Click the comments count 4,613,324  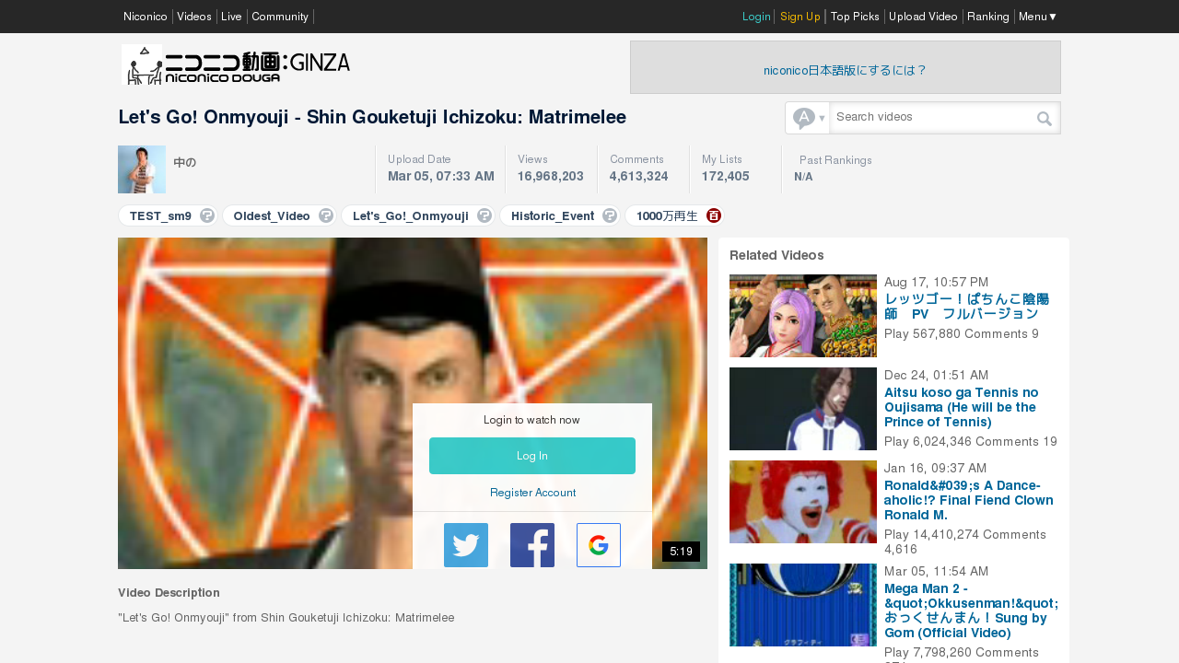tap(639, 176)
